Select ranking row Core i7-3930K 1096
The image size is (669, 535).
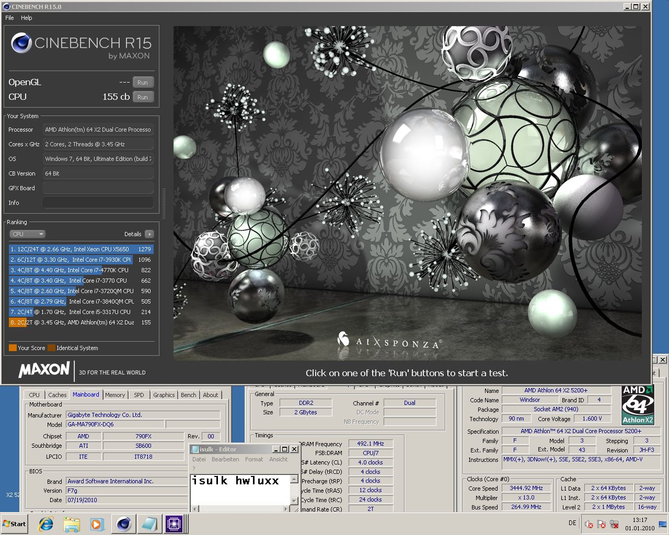[x=81, y=260]
